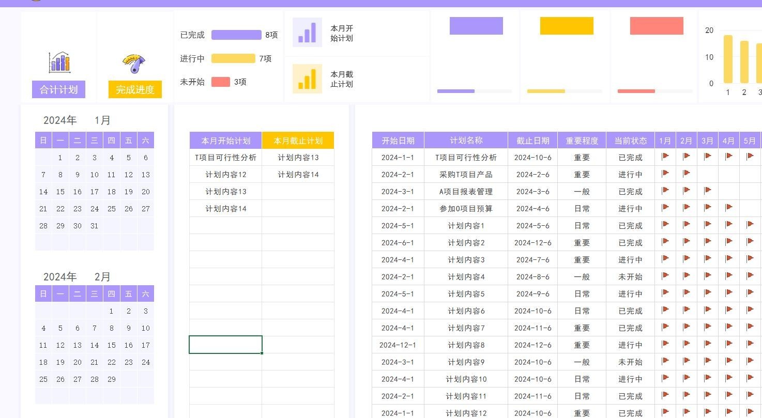Select the 重要程度 table header

[582, 141]
